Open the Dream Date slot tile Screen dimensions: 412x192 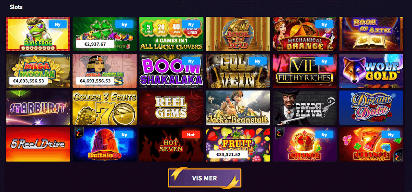point(371,108)
